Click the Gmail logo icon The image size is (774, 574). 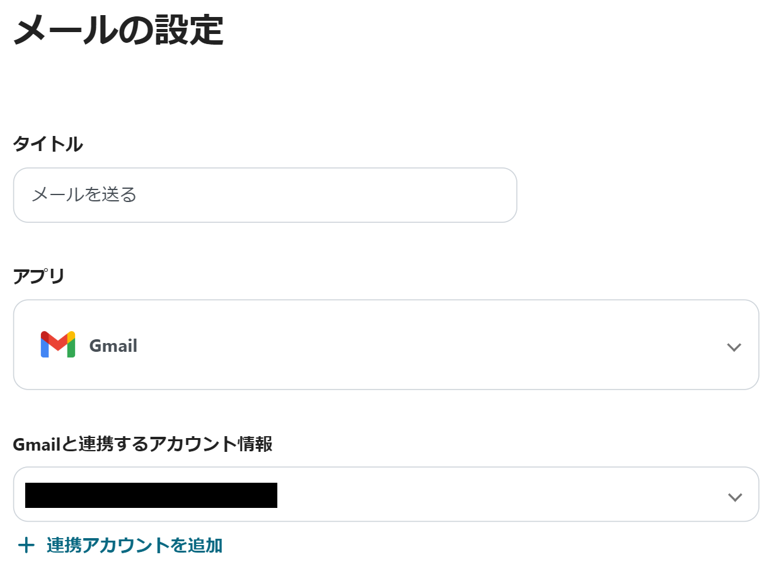(58, 345)
